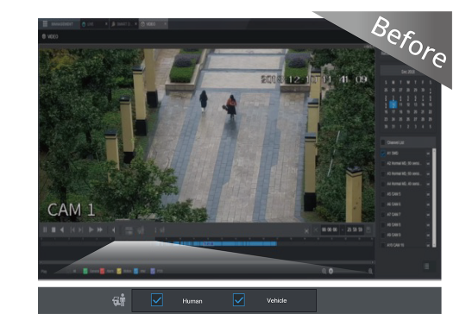Open the stream dropdown beside A1 SMD
The height and width of the screenshot is (314, 466).
(x=428, y=154)
